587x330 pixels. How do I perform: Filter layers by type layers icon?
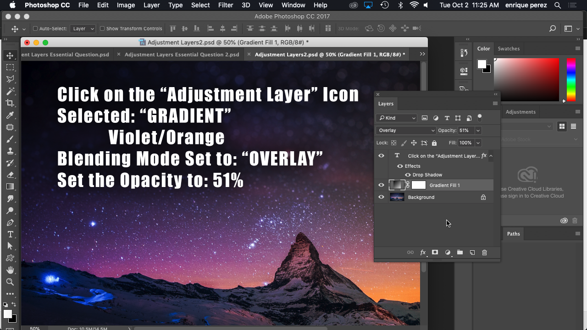447,118
